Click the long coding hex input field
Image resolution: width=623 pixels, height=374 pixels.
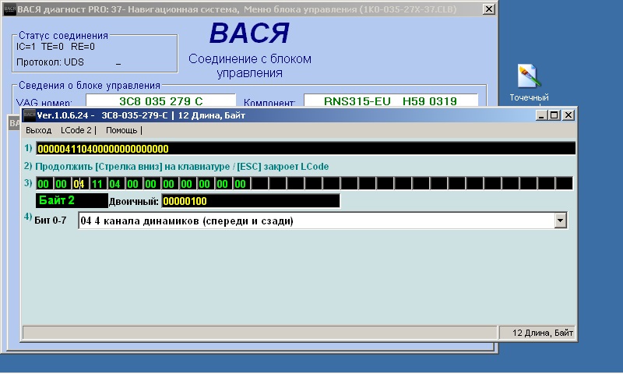click(x=305, y=149)
